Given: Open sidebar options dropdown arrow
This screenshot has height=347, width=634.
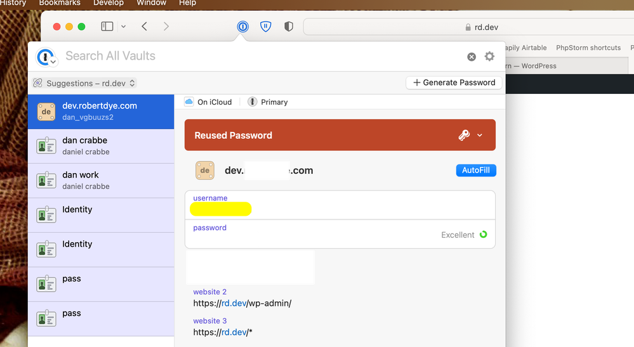Looking at the screenshot, I should [x=123, y=27].
